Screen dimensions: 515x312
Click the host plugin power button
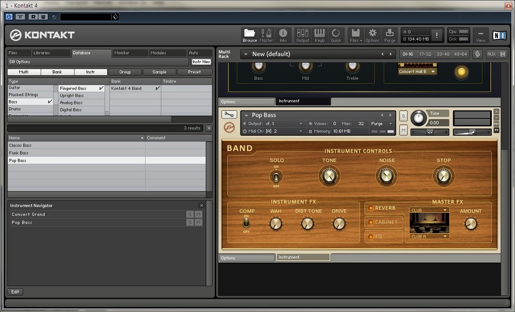(x=9, y=17)
